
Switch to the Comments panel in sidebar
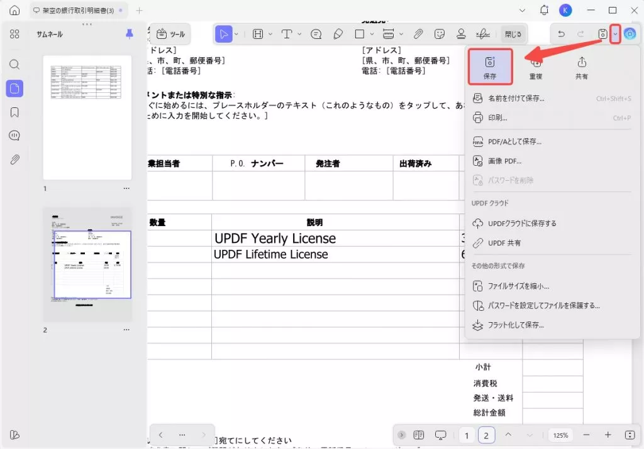click(14, 135)
